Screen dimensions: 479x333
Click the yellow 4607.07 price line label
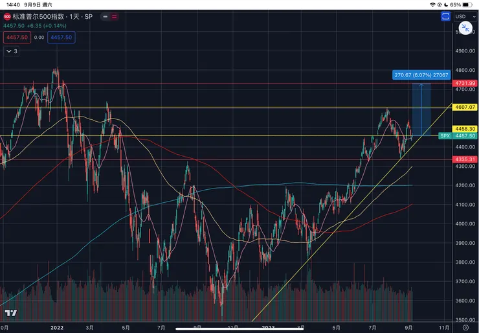[465, 107]
